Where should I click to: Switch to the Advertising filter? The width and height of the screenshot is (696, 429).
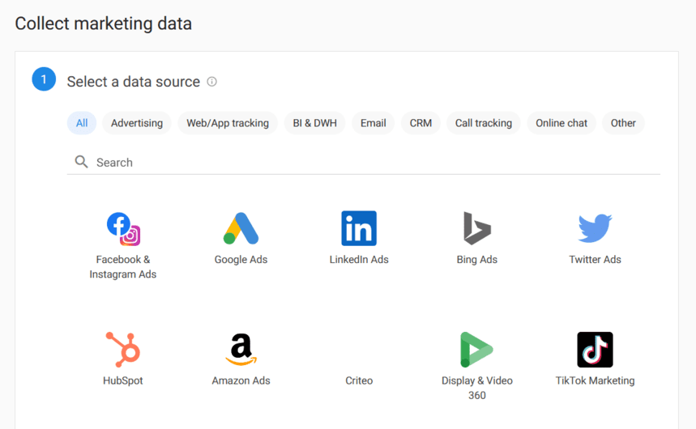pyautogui.click(x=137, y=123)
